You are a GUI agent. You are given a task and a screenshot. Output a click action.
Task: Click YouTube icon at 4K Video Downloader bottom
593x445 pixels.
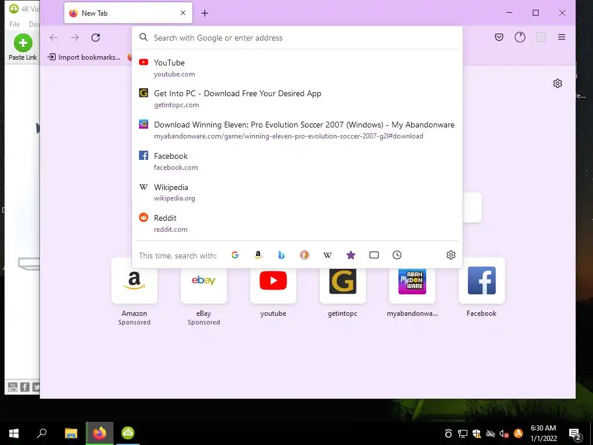[13, 386]
